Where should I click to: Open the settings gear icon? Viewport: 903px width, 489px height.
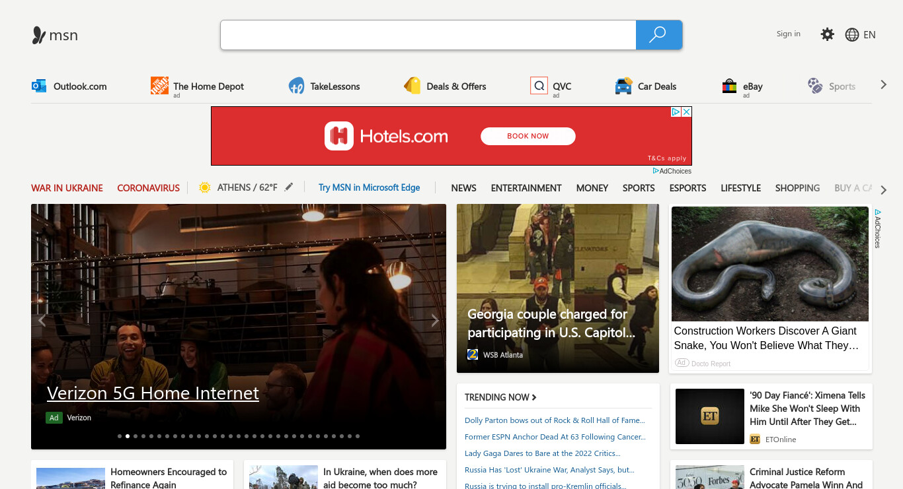coord(827,34)
